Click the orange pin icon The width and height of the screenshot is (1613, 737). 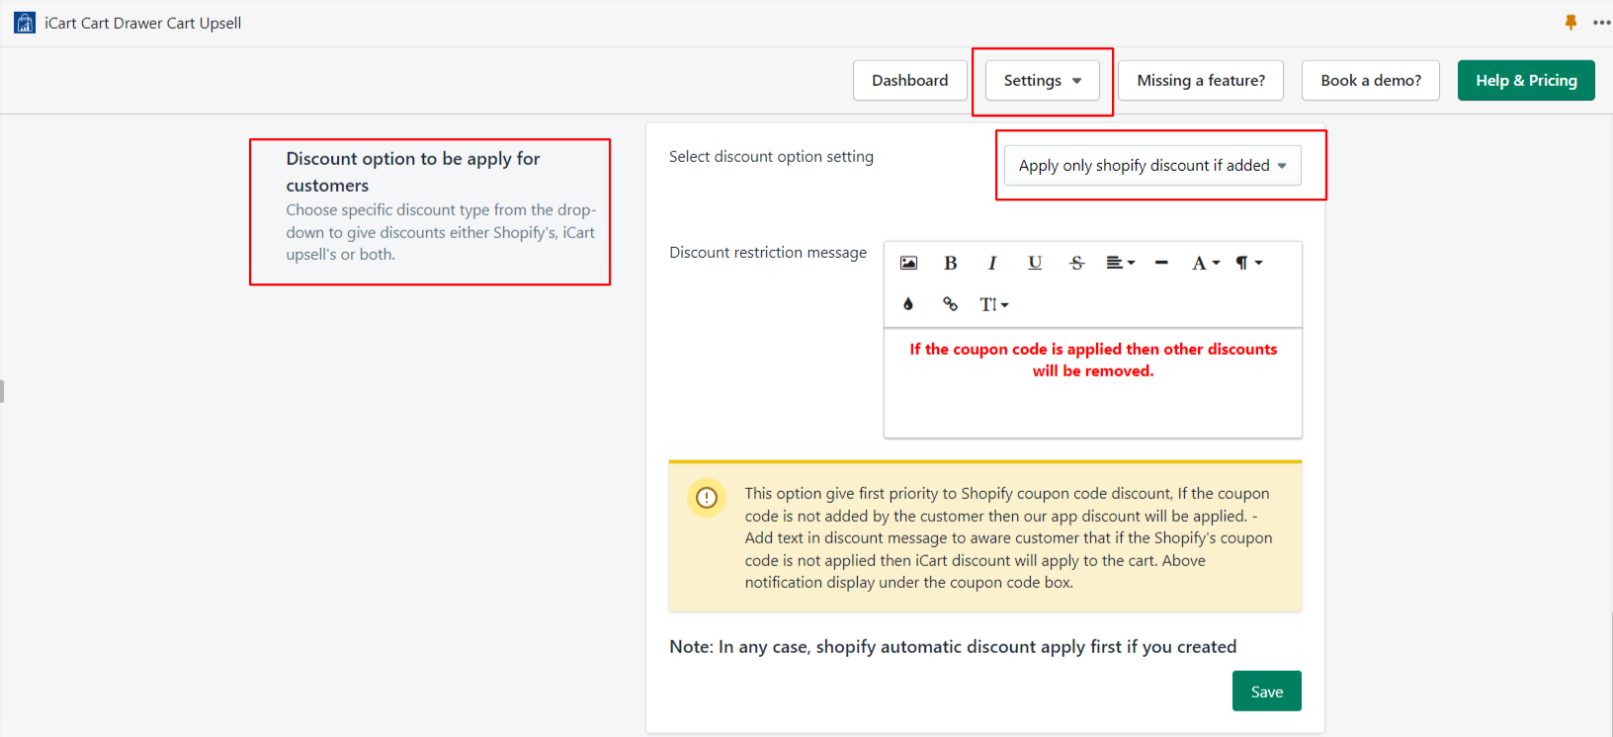pos(1571,22)
